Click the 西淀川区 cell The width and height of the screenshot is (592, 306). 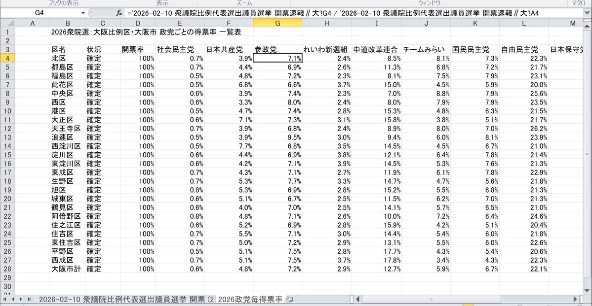click(67, 146)
